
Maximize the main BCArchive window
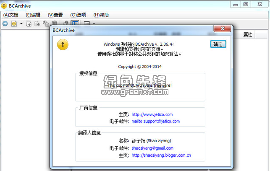[246, 4]
